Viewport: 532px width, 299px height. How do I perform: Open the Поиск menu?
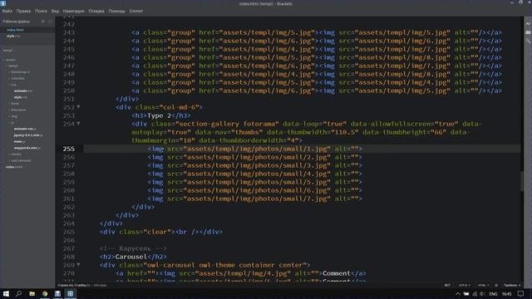click(41, 11)
